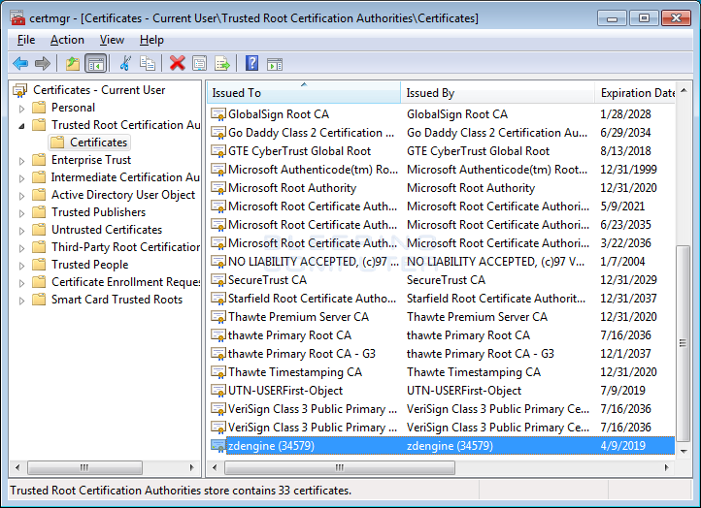Click the Cut scissors icon
This screenshot has width=701, height=508.
click(x=124, y=64)
